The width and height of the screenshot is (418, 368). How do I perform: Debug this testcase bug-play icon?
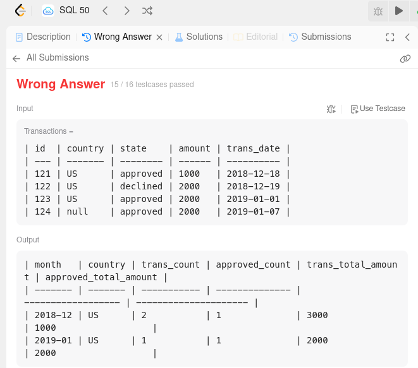click(x=331, y=109)
